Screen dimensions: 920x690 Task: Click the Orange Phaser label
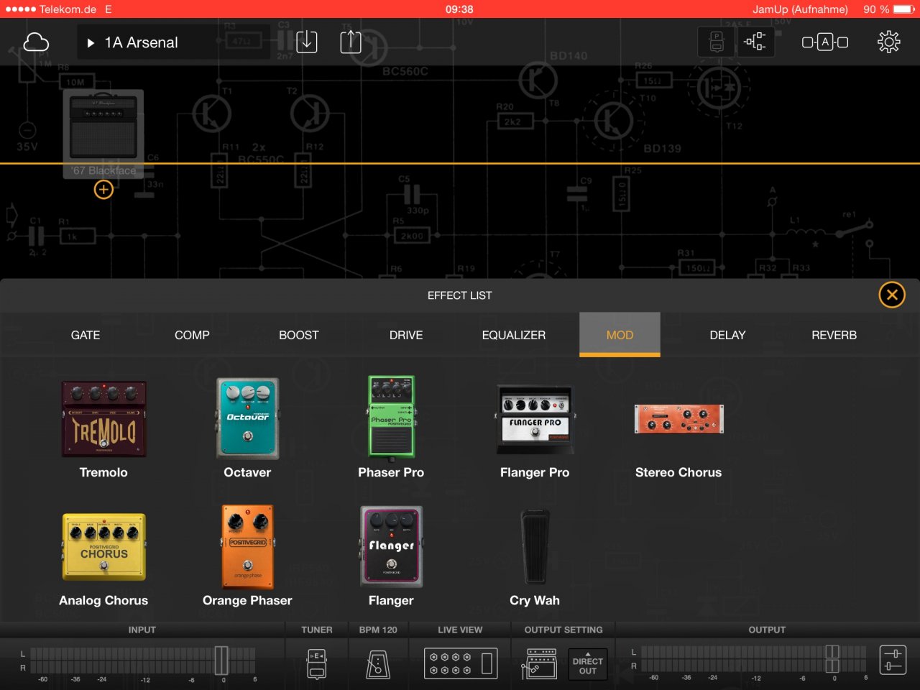(247, 600)
